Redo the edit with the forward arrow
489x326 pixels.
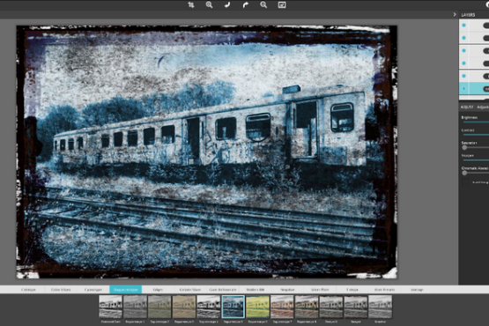tap(246, 4)
